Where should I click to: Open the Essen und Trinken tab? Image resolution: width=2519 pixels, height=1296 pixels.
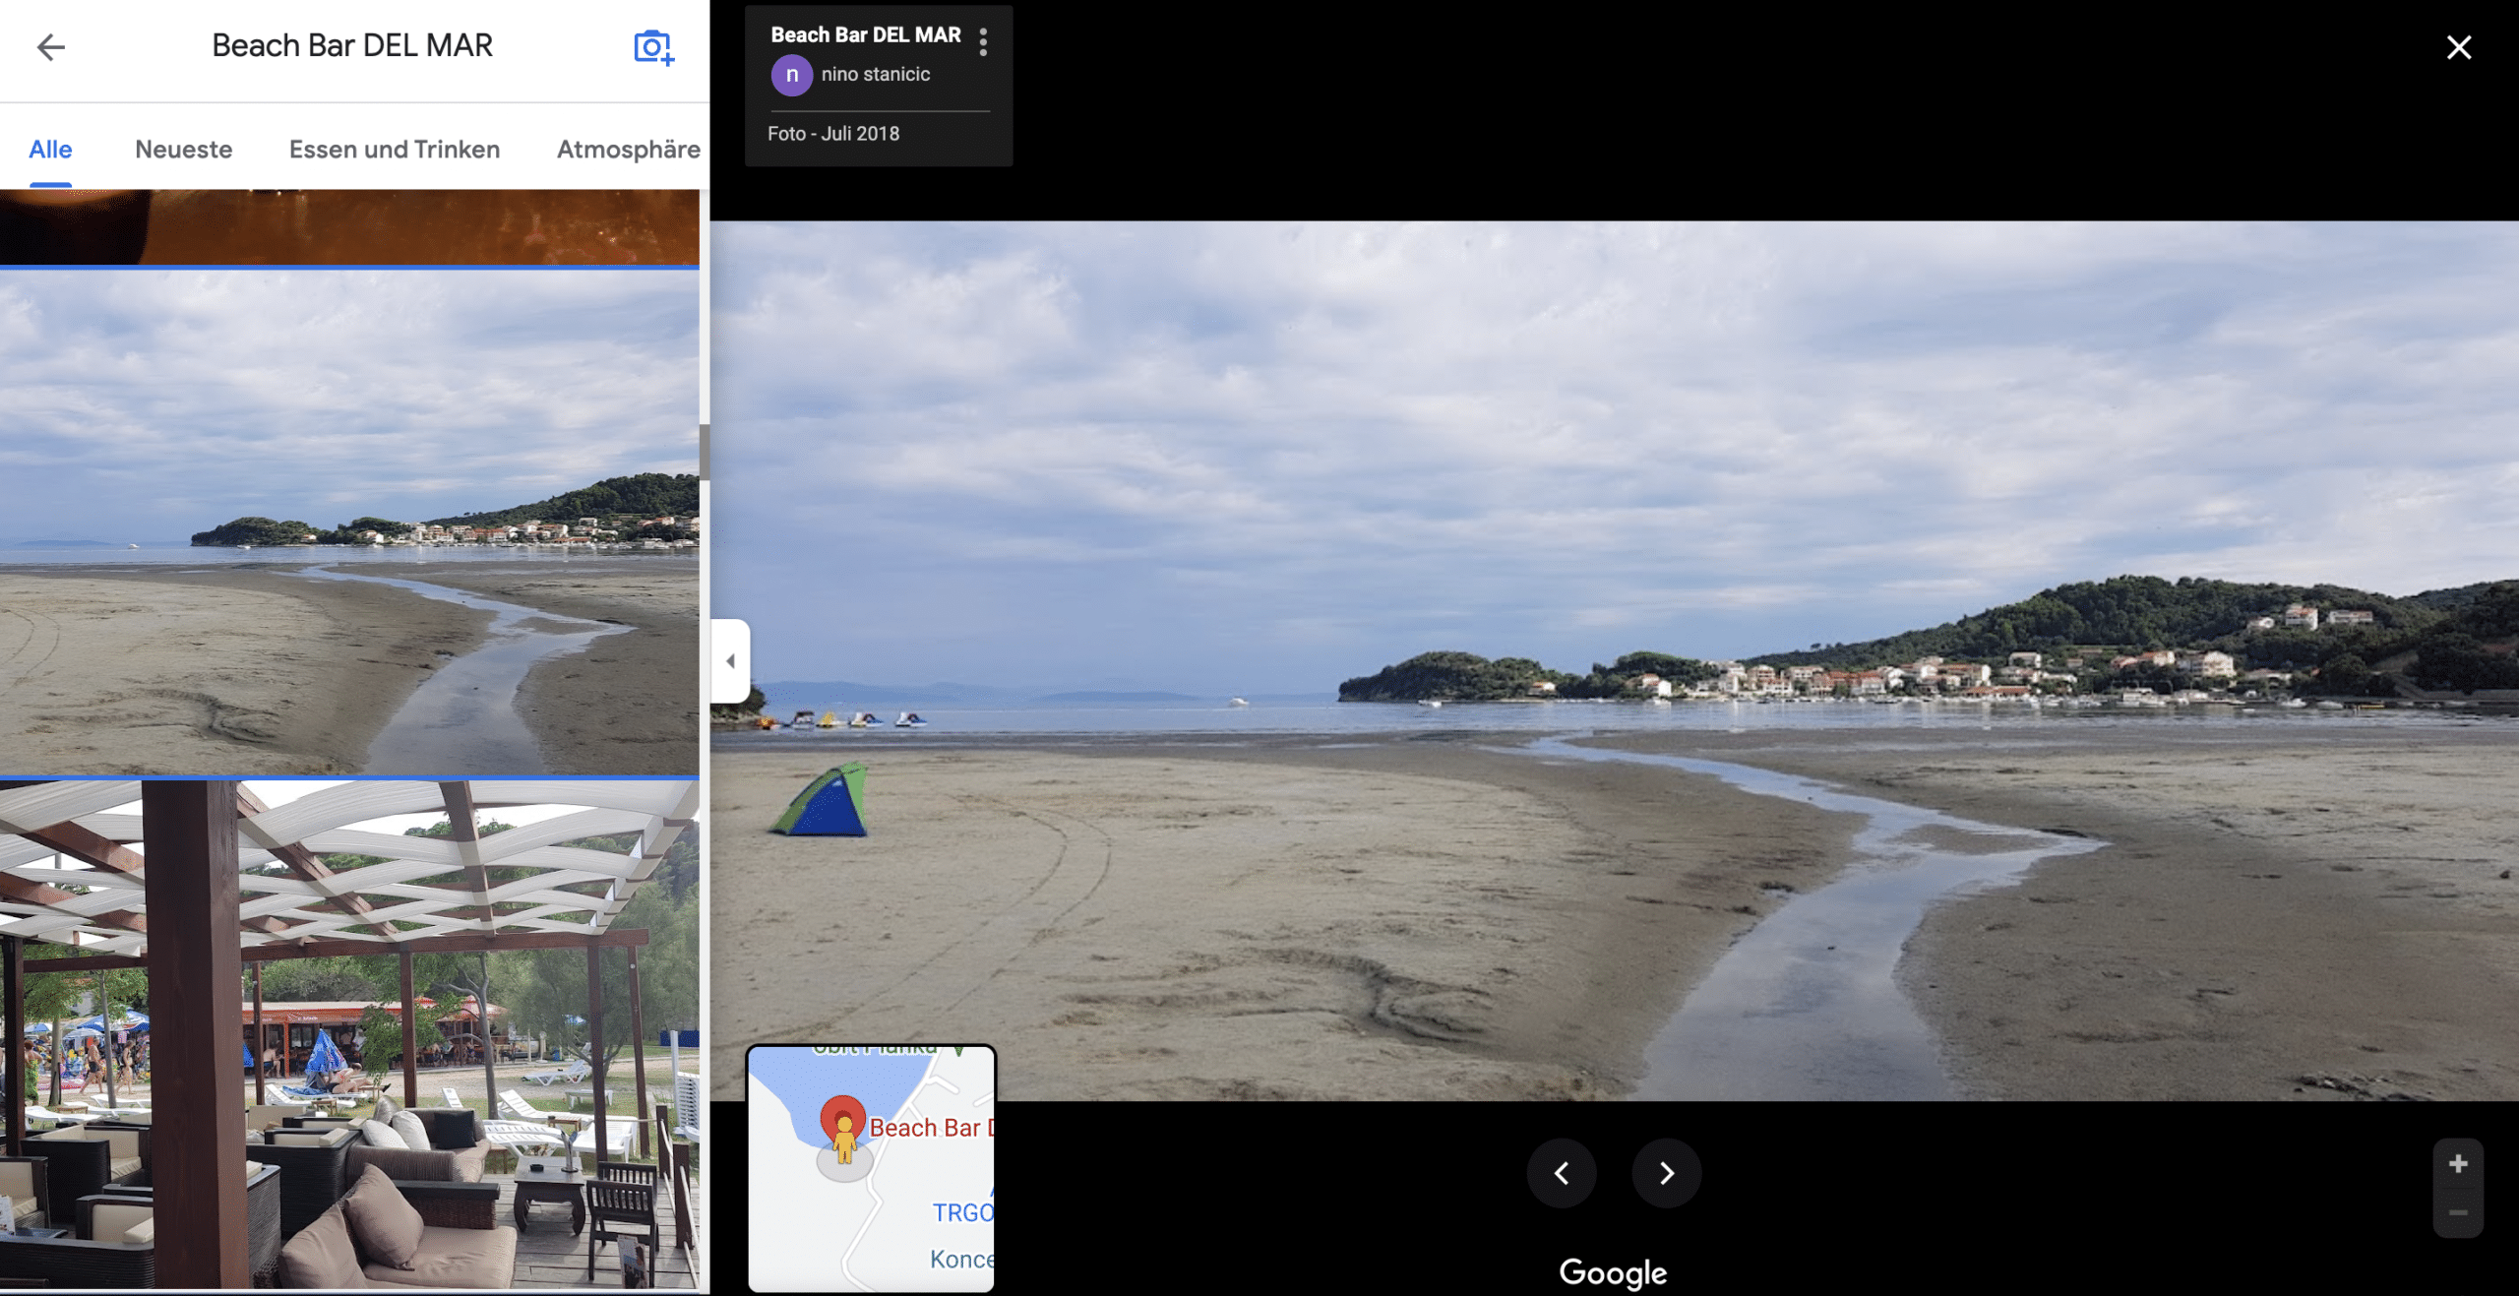pos(395,150)
